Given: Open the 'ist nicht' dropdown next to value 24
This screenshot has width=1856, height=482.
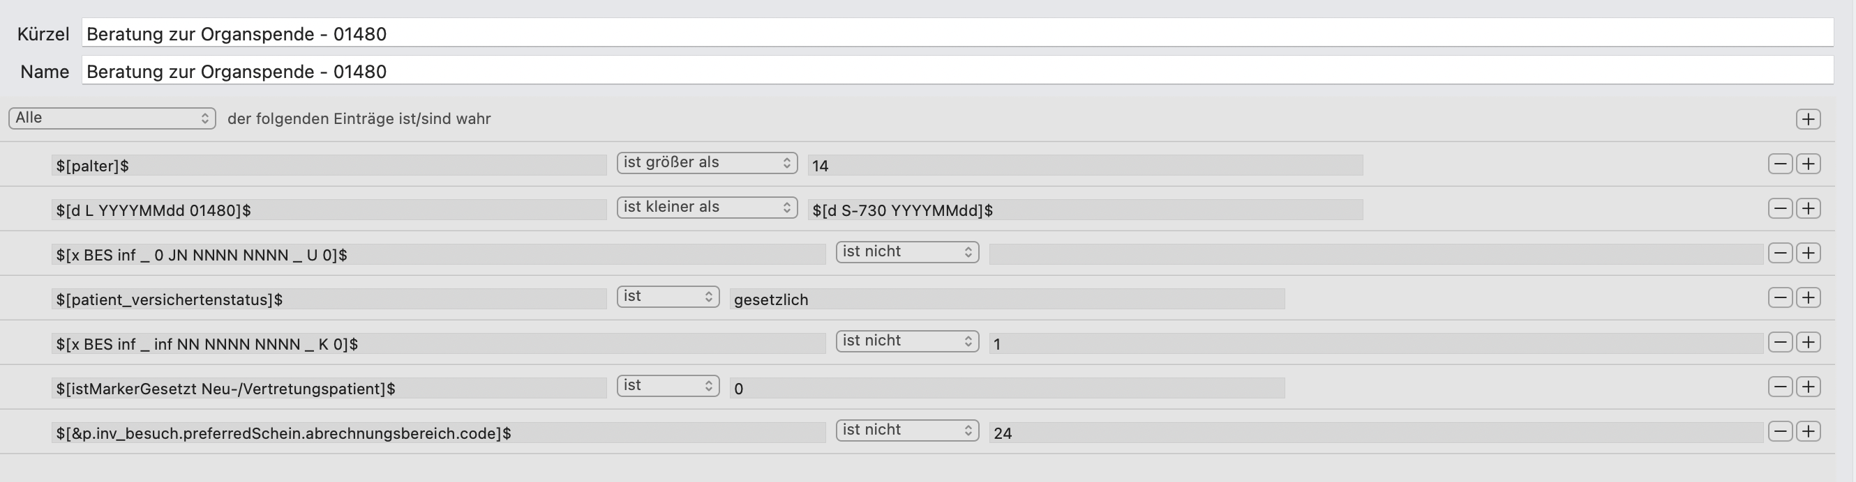Looking at the screenshot, I should click(906, 430).
